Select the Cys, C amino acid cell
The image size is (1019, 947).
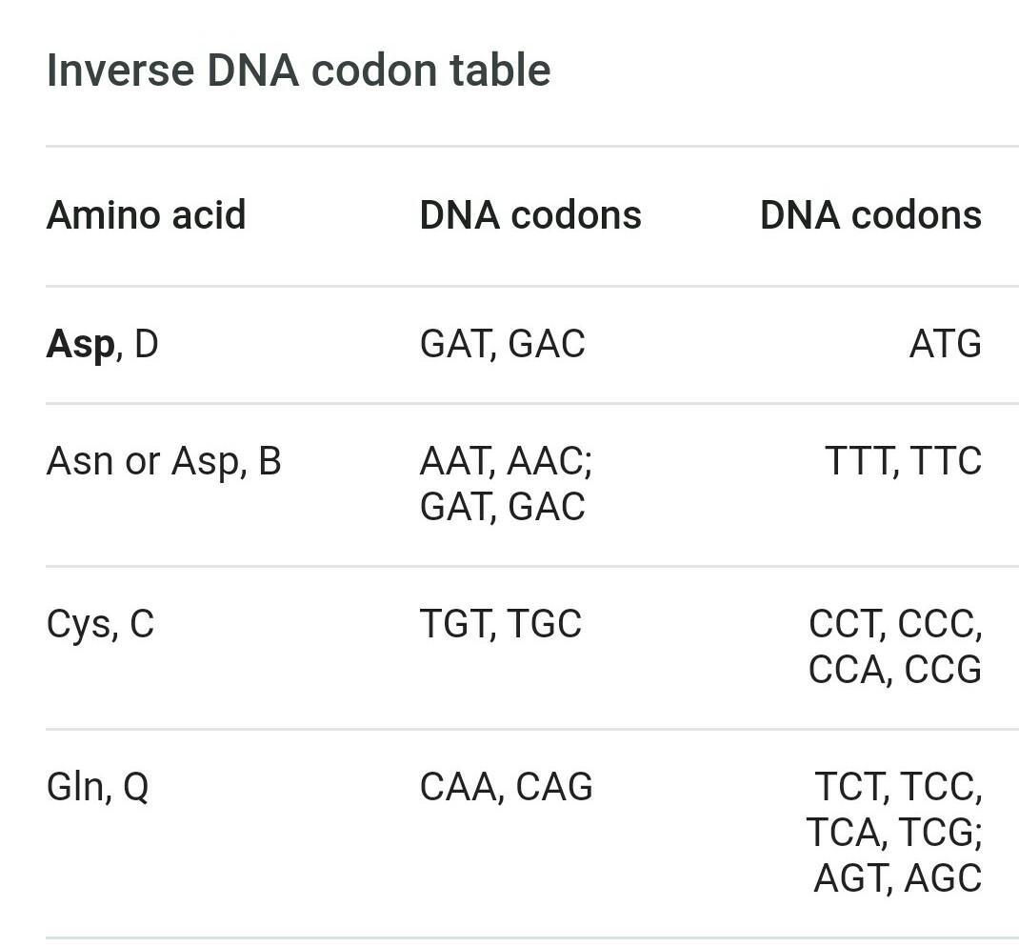100,625
